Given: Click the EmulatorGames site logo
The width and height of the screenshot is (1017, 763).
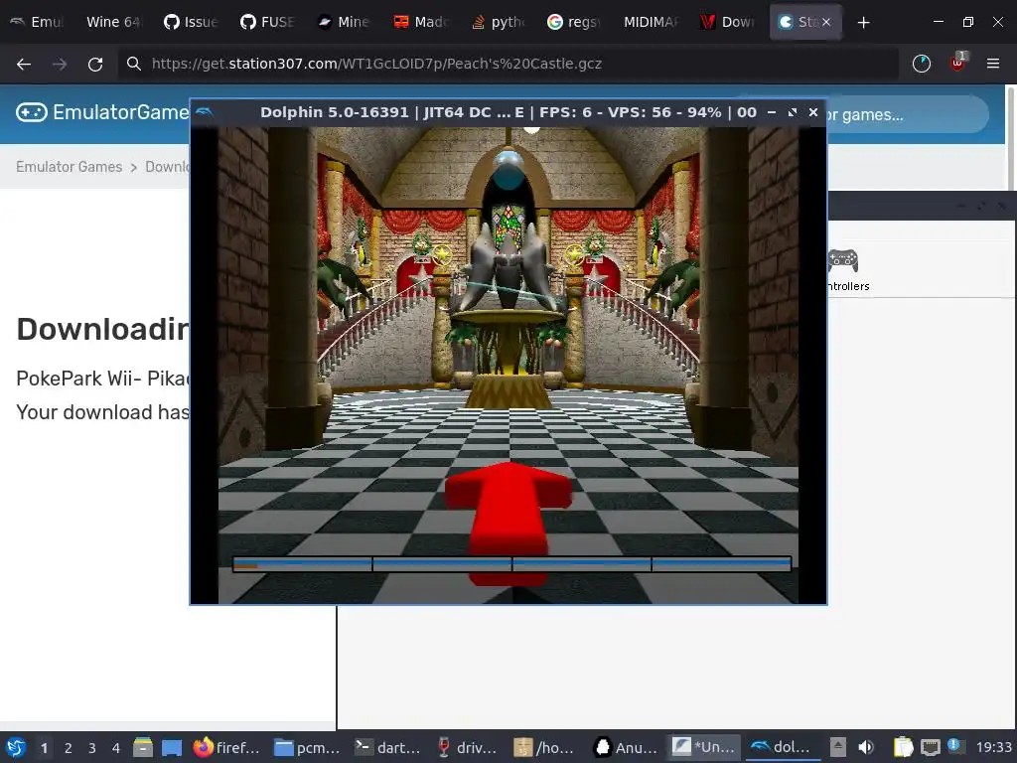Looking at the screenshot, I should (x=102, y=112).
